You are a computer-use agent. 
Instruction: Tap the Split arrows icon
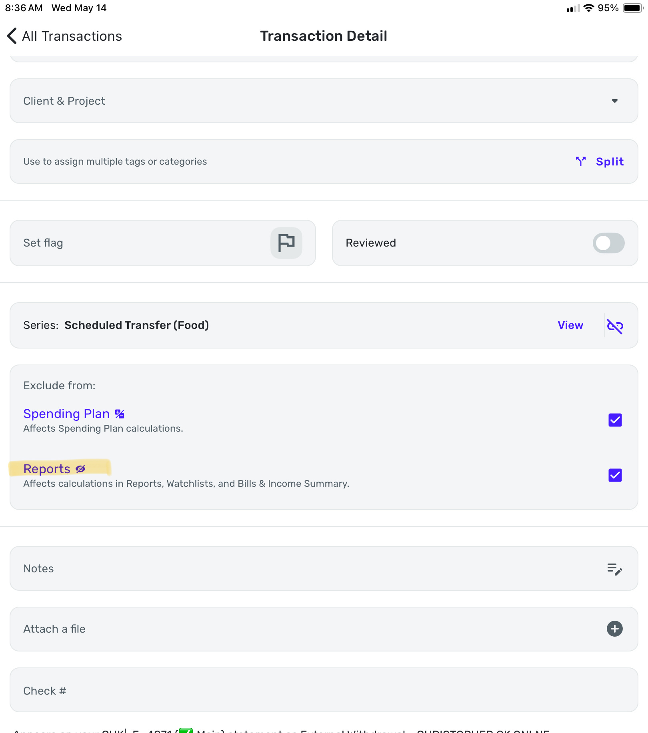(580, 161)
